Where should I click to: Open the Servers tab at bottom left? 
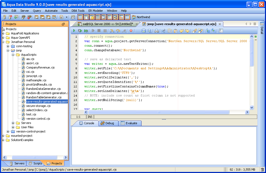tap(17, 163)
